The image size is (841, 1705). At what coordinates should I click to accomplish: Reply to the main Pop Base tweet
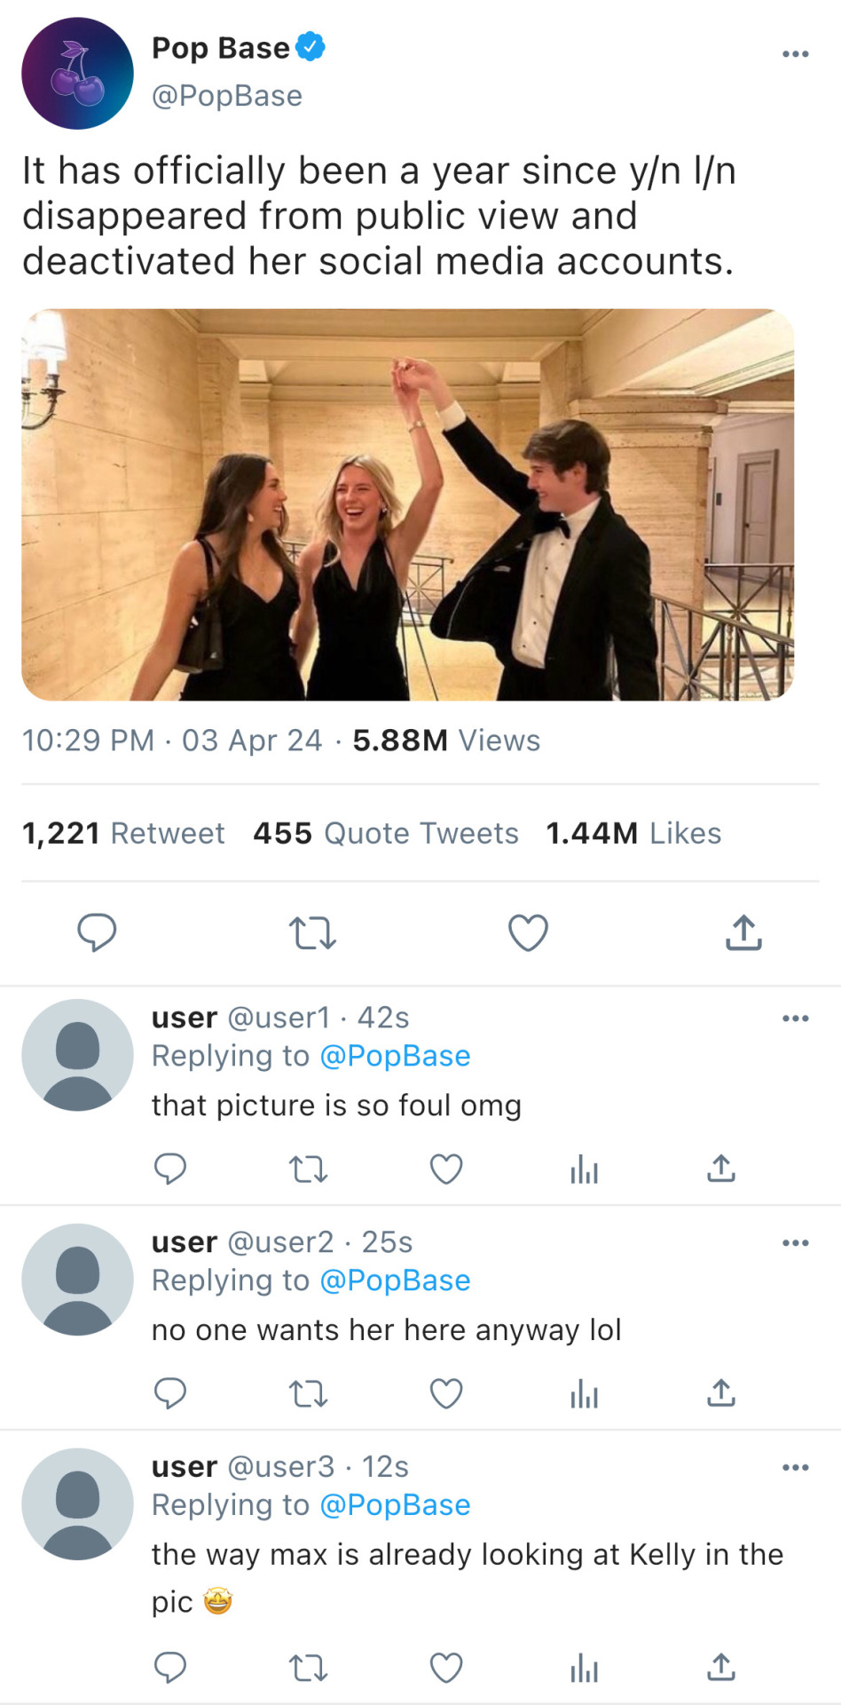[x=97, y=933]
